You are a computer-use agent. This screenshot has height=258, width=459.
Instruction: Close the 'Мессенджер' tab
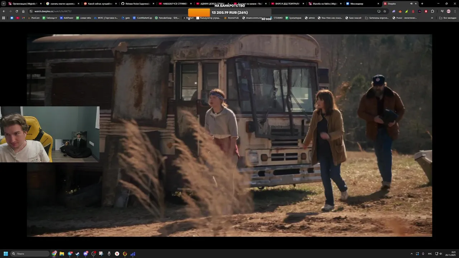coord(378,4)
